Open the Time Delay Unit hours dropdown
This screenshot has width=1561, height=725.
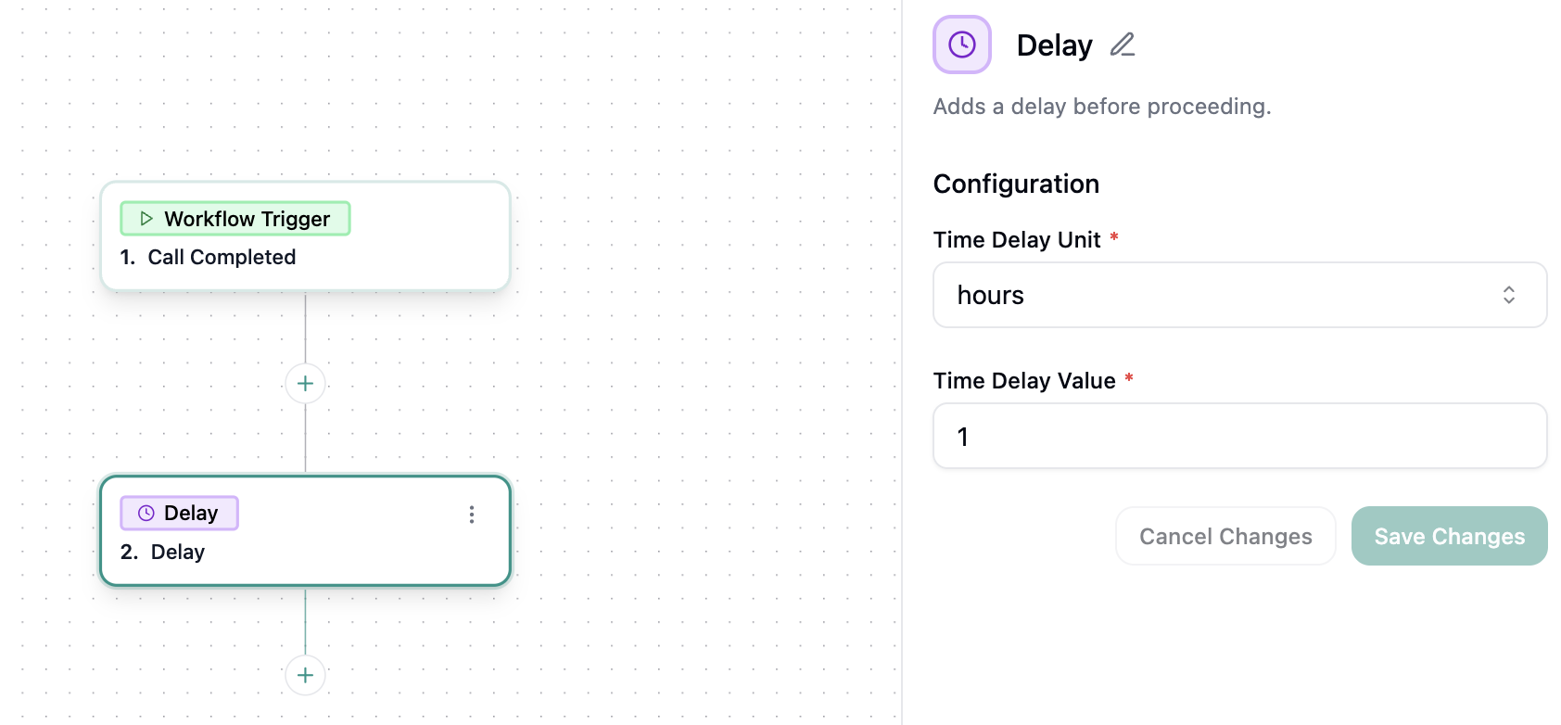pyautogui.click(x=1239, y=295)
